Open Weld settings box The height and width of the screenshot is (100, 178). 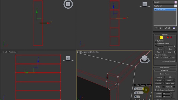point(174,80)
